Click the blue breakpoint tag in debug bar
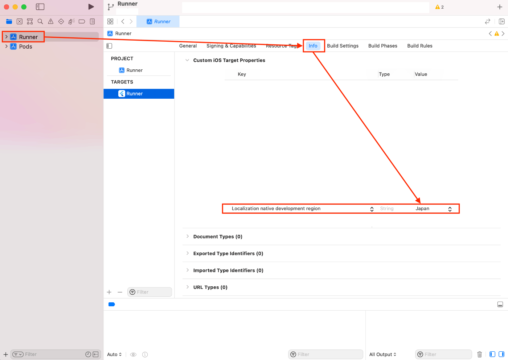Image resolution: width=508 pixels, height=360 pixels. tap(112, 304)
